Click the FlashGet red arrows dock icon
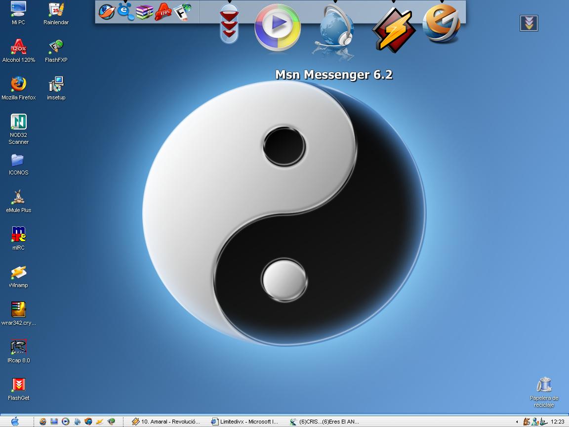 point(229,24)
